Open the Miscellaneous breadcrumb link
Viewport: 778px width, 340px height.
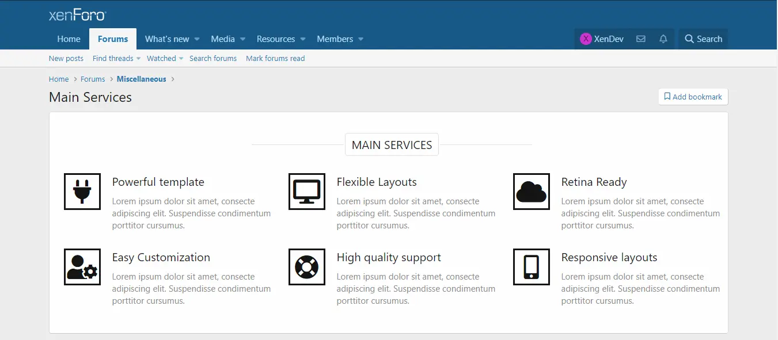(x=142, y=79)
